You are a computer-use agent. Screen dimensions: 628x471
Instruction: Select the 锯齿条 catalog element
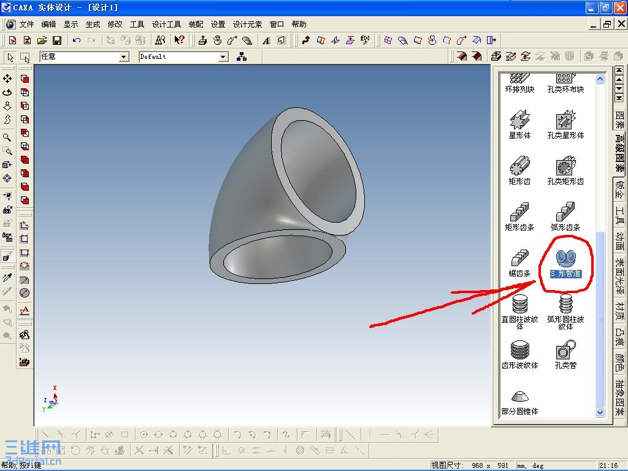pyautogui.click(x=519, y=262)
